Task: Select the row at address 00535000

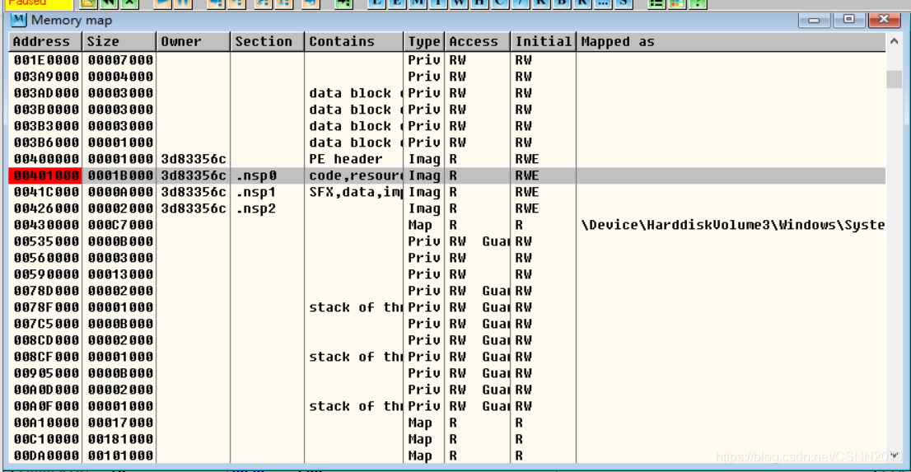Action: 447,241
